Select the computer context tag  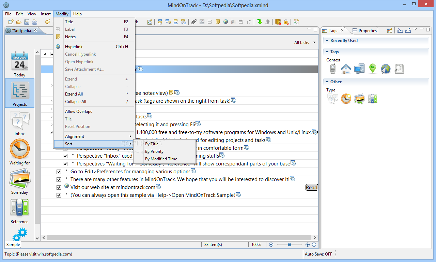click(x=359, y=69)
